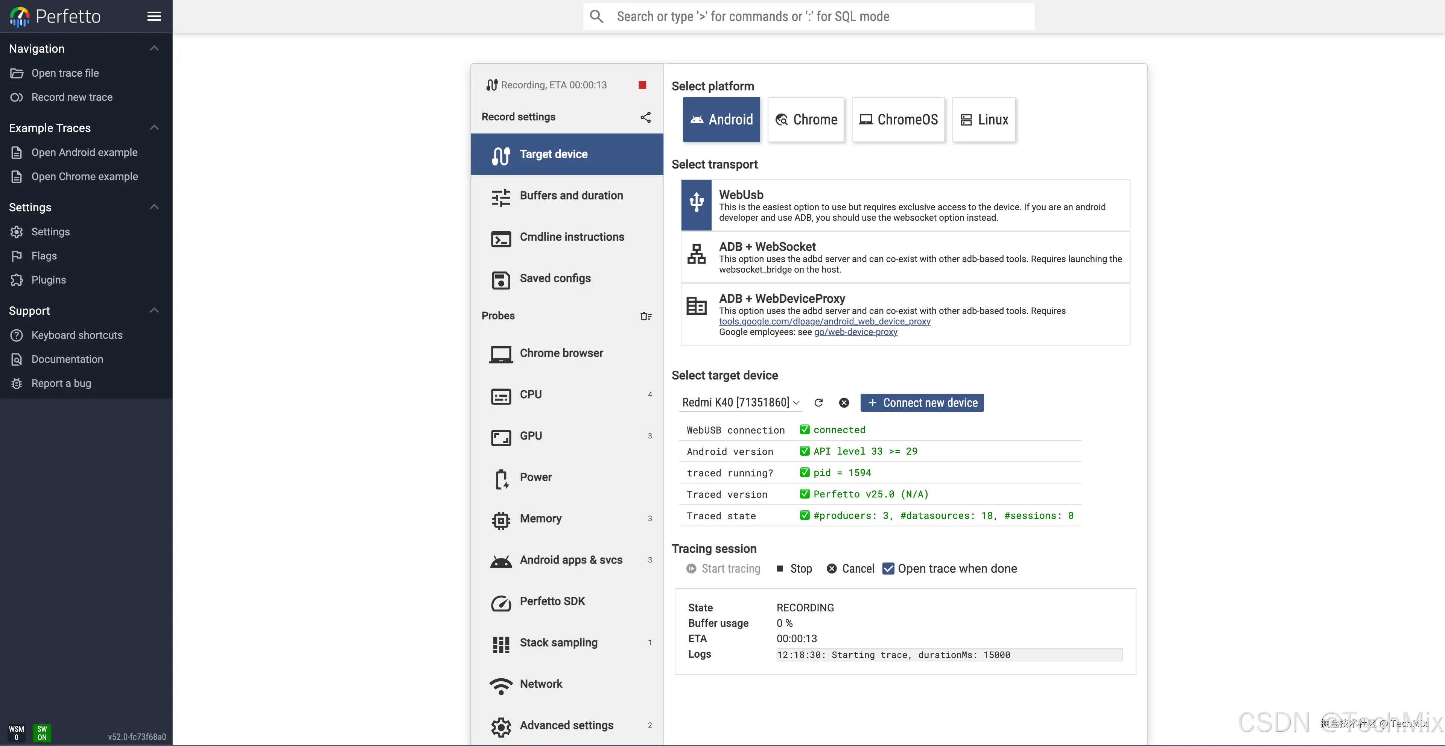Screen dimensions: 1445x746
Task: Open Buffers and duration settings
Action: coord(570,196)
